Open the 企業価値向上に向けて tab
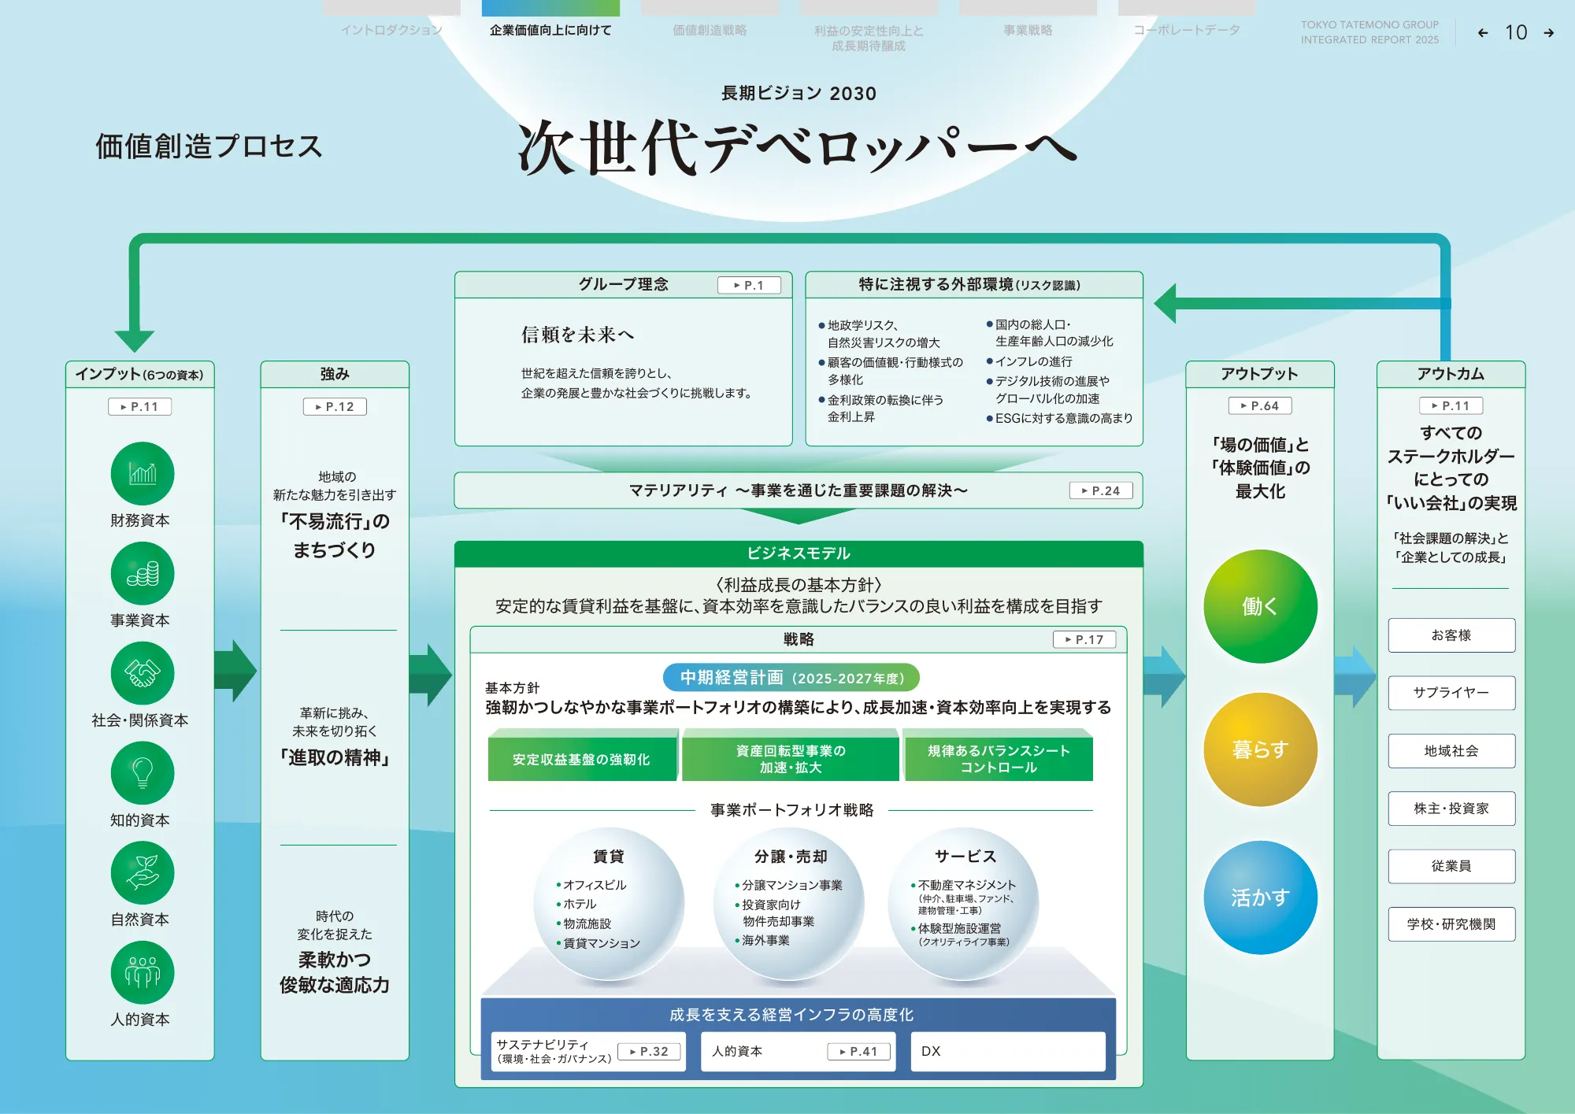The image size is (1575, 1114). 550,30
